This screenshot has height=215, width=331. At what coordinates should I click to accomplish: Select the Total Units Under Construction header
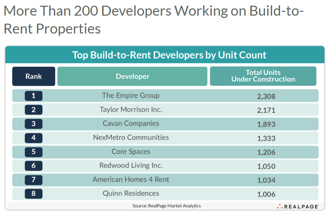(x=263, y=76)
